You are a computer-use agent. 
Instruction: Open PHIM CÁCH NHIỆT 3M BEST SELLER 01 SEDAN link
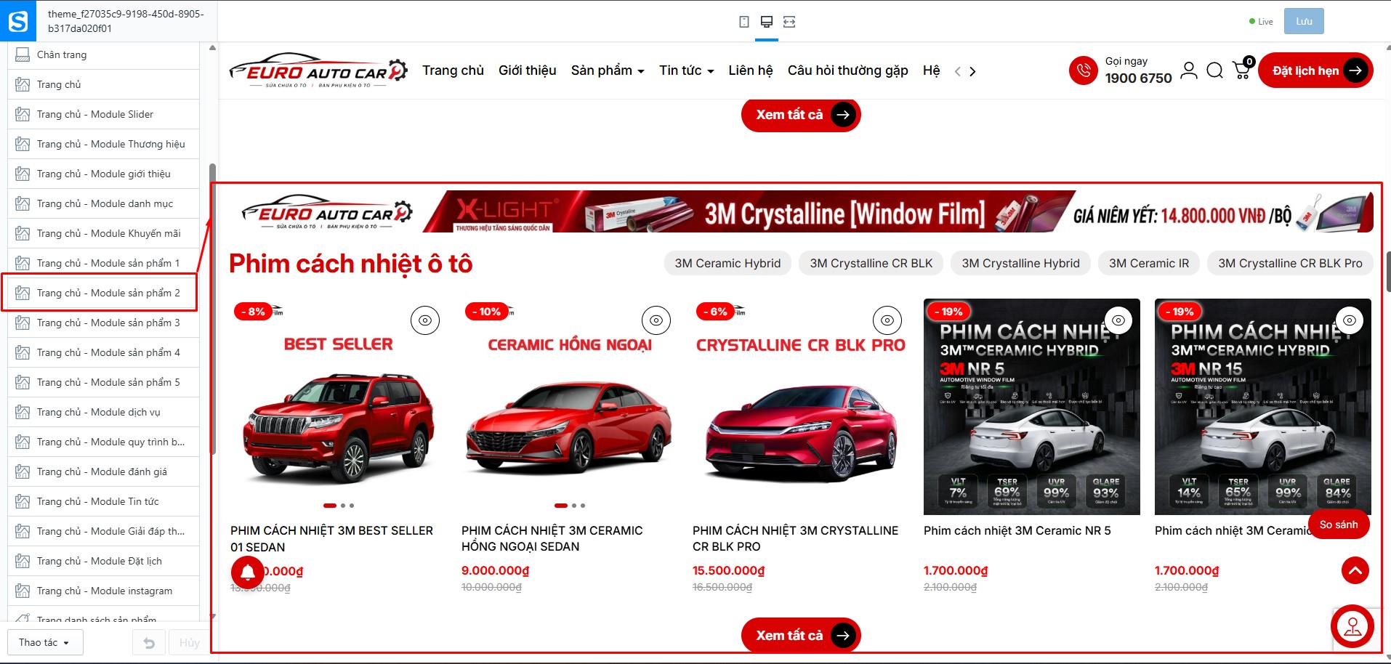pos(332,539)
